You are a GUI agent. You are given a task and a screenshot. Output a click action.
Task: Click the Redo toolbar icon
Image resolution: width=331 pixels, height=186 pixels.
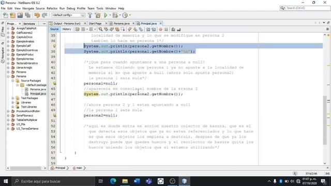[44, 15]
